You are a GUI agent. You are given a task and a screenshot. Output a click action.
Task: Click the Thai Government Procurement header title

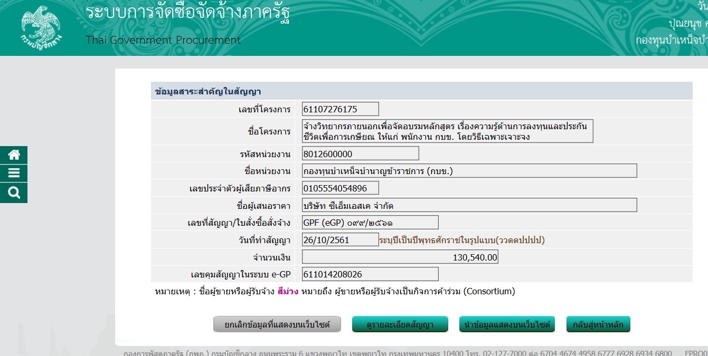[163, 40]
